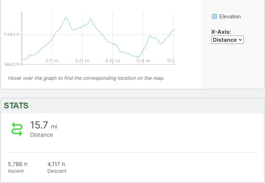
Task: Click the 3.11 mi gridline label
Action: (52, 61)
